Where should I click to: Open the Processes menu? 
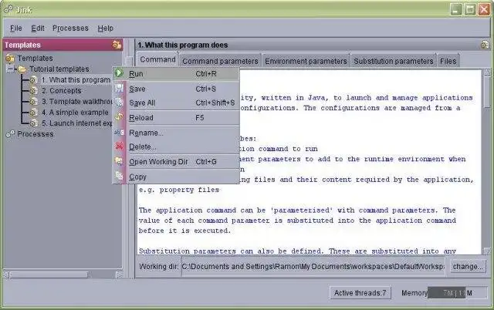point(70,29)
